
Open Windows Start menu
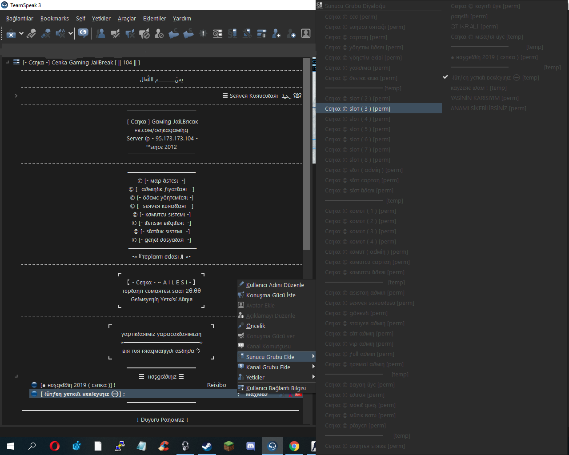[11, 446]
